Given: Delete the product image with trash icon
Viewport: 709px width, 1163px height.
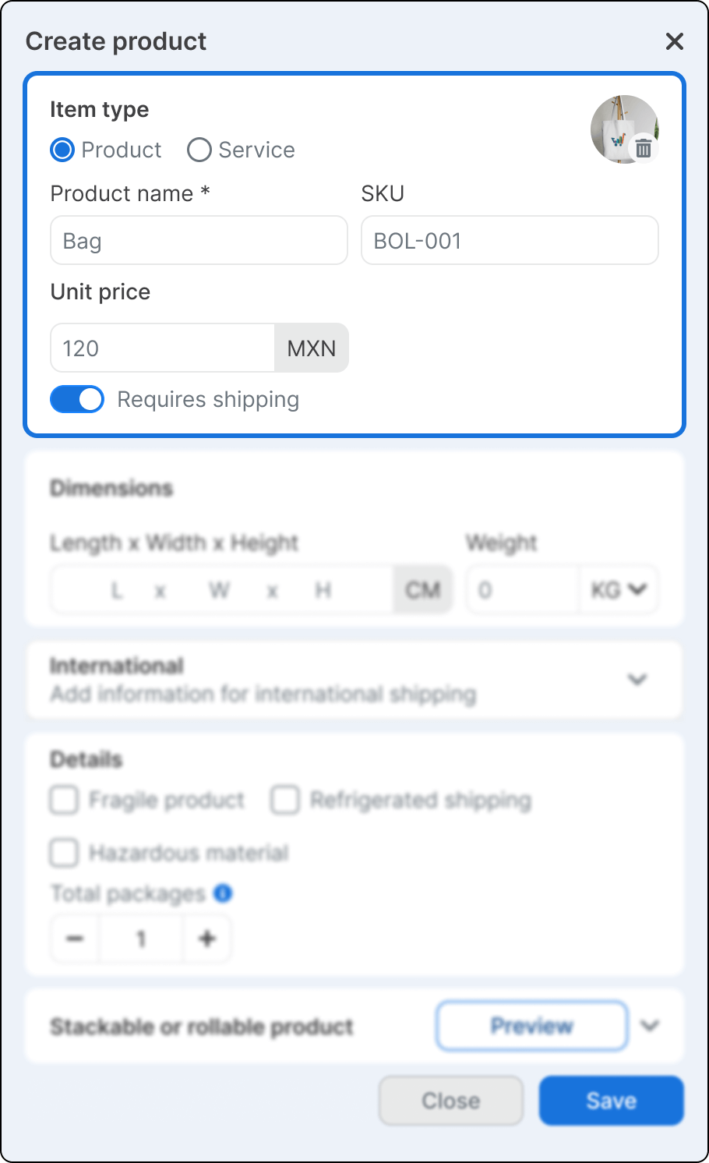Looking at the screenshot, I should pos(644,148).
